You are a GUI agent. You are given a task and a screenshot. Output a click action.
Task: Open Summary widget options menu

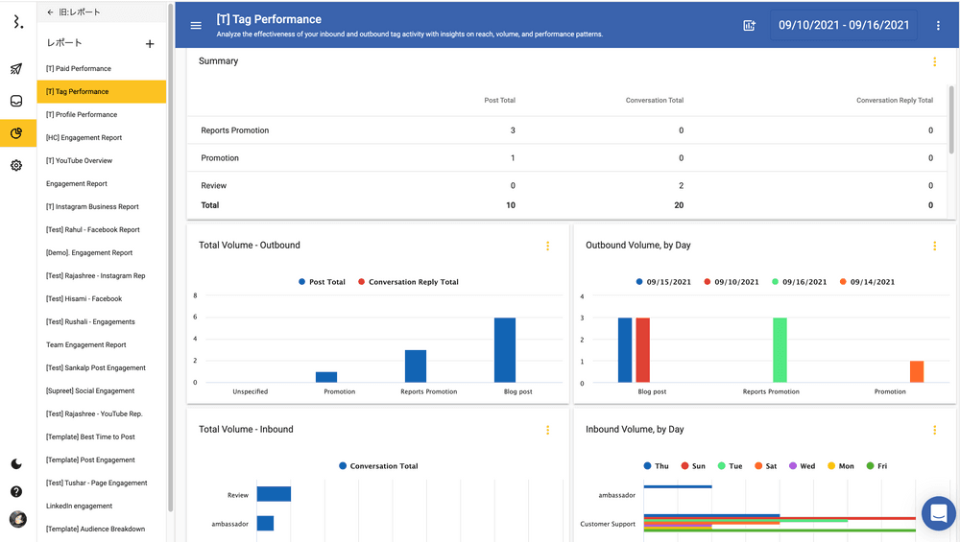pyautogui.click(x=934, y=62)
